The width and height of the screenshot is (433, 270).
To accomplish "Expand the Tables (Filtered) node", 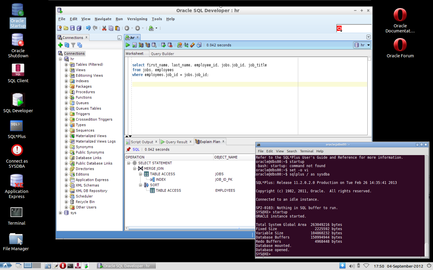I will (66, 64).
